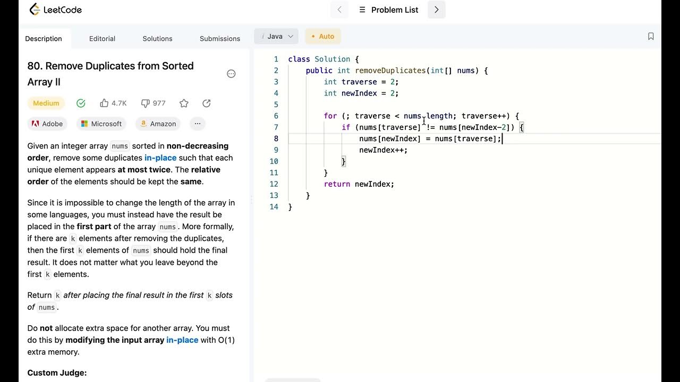
Task: Click the int newIndex = 2 line
Action: (361, 93)
